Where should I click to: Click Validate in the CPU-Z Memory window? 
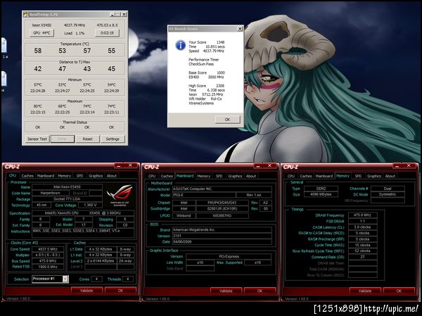pos(365,291)
